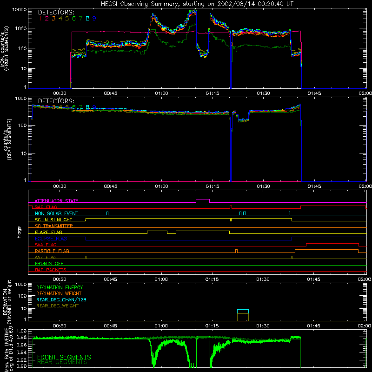
Task: Click the cyan rear decimation box in decimation plot
Action: click(243, 312)
